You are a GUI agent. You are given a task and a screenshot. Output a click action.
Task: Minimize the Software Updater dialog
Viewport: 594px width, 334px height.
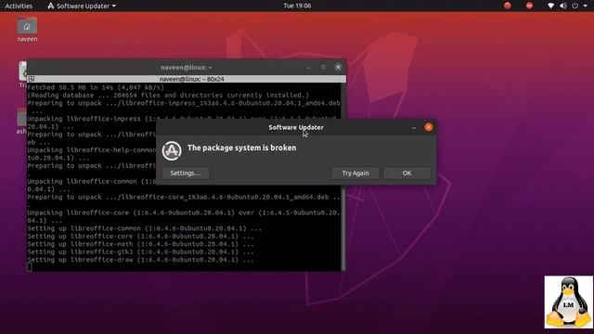tap(414, 128)
